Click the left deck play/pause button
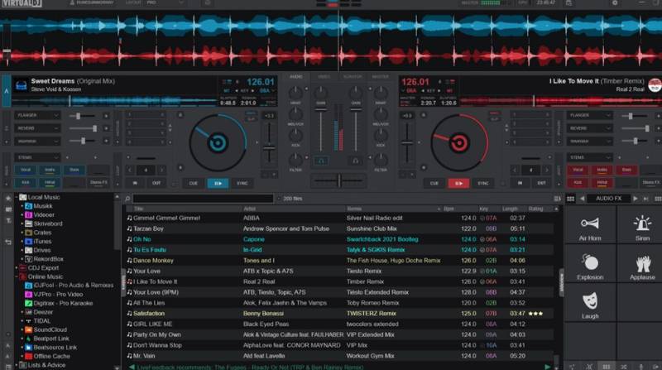This screenshot has width=662, height=370. [x=218, y=183]
